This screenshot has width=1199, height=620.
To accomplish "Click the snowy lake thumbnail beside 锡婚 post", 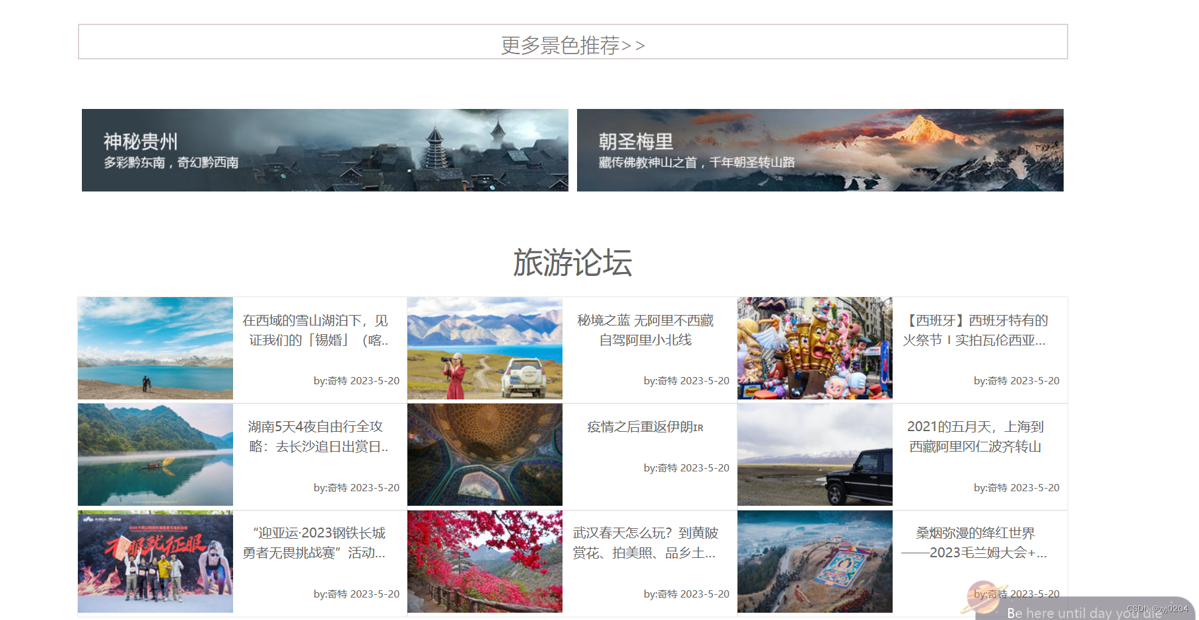I will (x=154, y=349).
